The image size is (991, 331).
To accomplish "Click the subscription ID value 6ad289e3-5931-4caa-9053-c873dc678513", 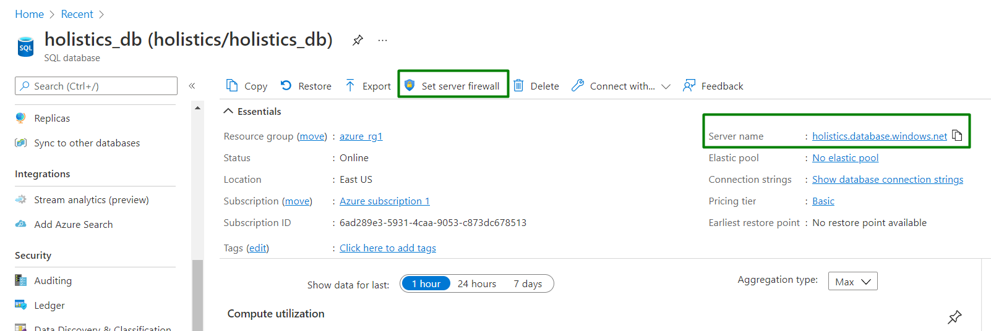I will 433,222.
